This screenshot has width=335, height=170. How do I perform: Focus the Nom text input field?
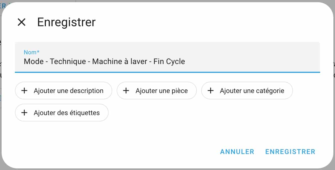pos(167,57)
